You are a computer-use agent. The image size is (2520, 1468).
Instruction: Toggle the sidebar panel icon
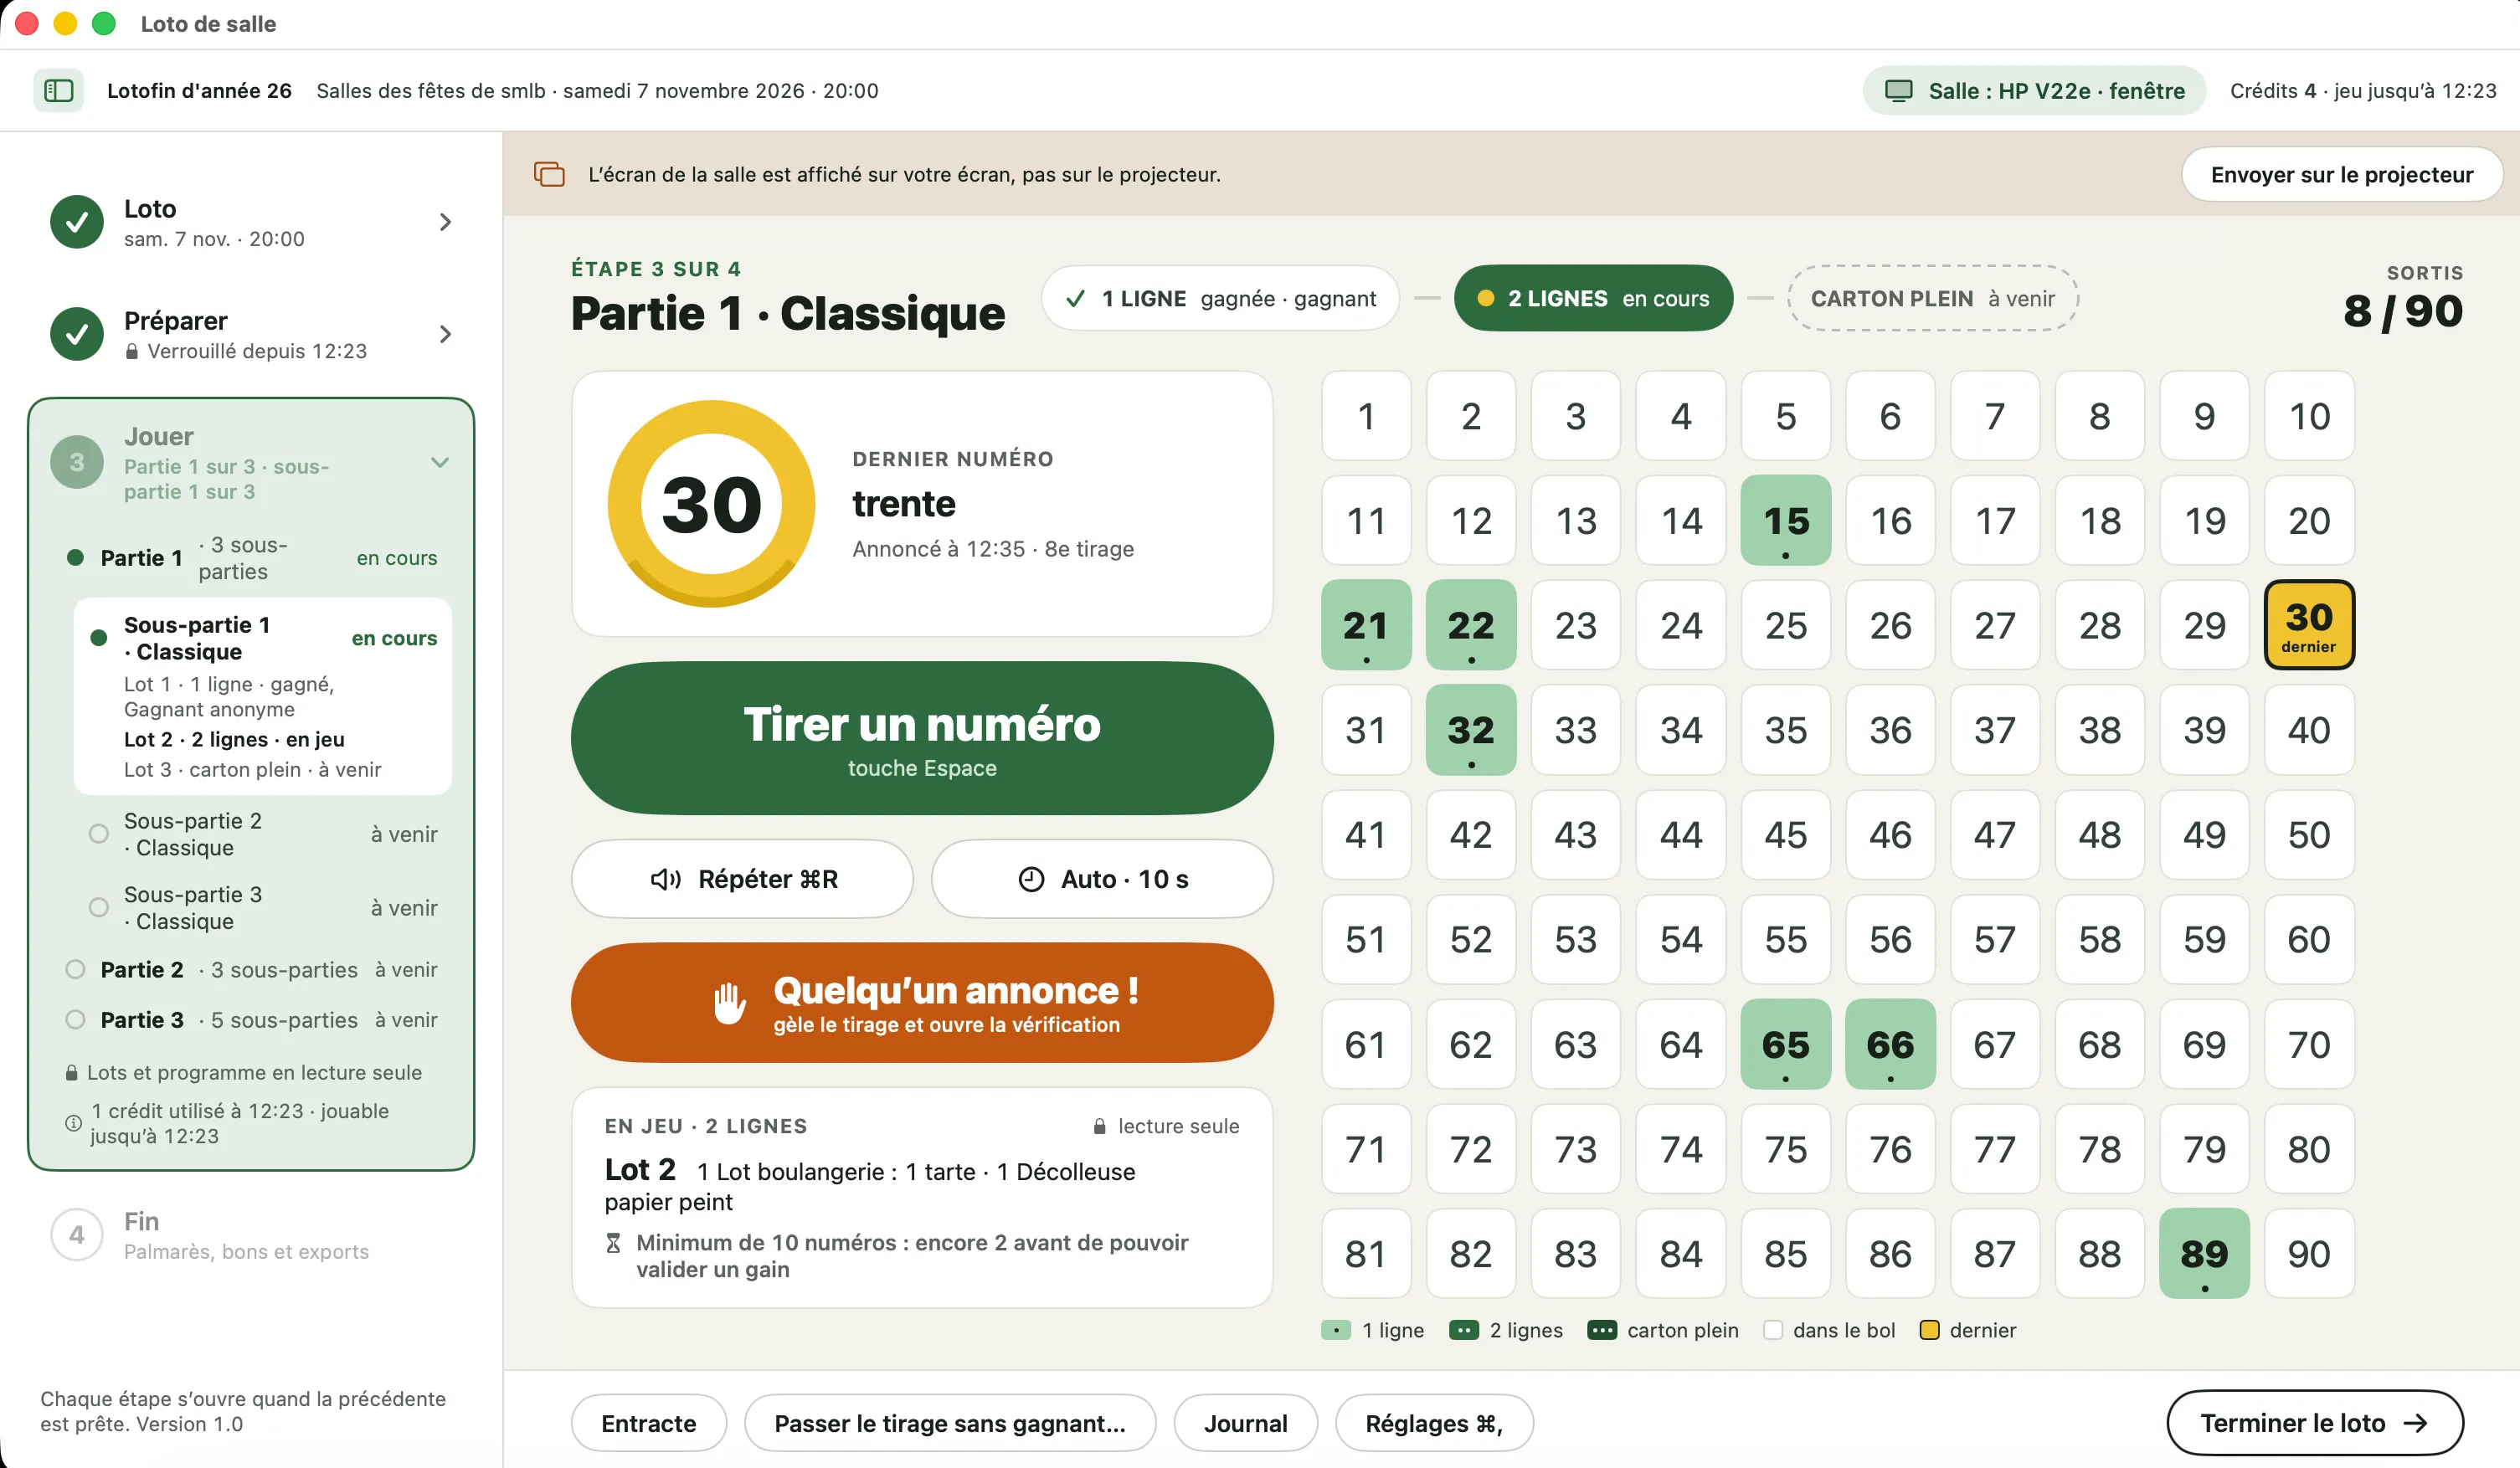pyautogui.click(x=59, y=91)
